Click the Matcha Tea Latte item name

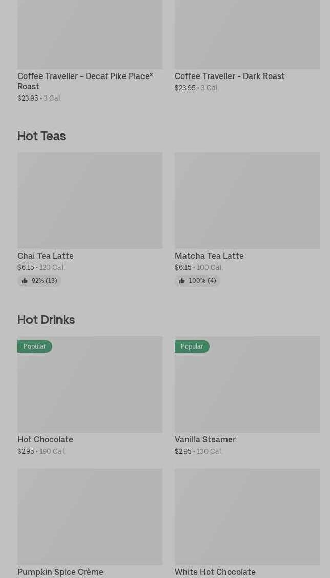coord(209,256)
